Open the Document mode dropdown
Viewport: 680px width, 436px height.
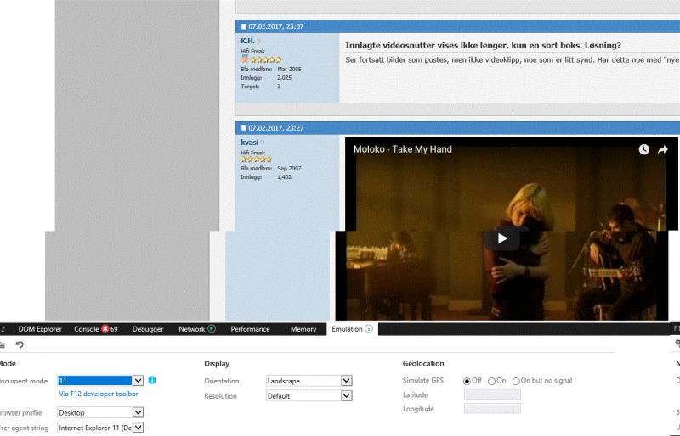[x=138, y=381]
